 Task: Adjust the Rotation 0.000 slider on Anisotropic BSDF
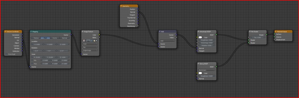coord(207,46)
